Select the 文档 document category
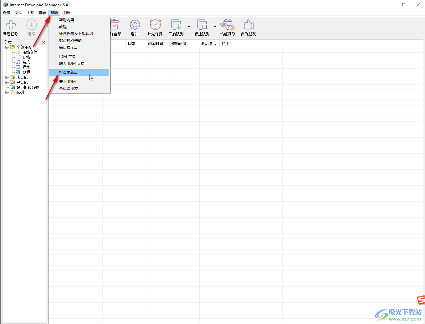425x324 pixels. (x=26, y=57)
